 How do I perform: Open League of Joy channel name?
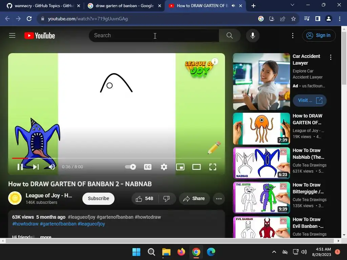(x=49, y=195)
